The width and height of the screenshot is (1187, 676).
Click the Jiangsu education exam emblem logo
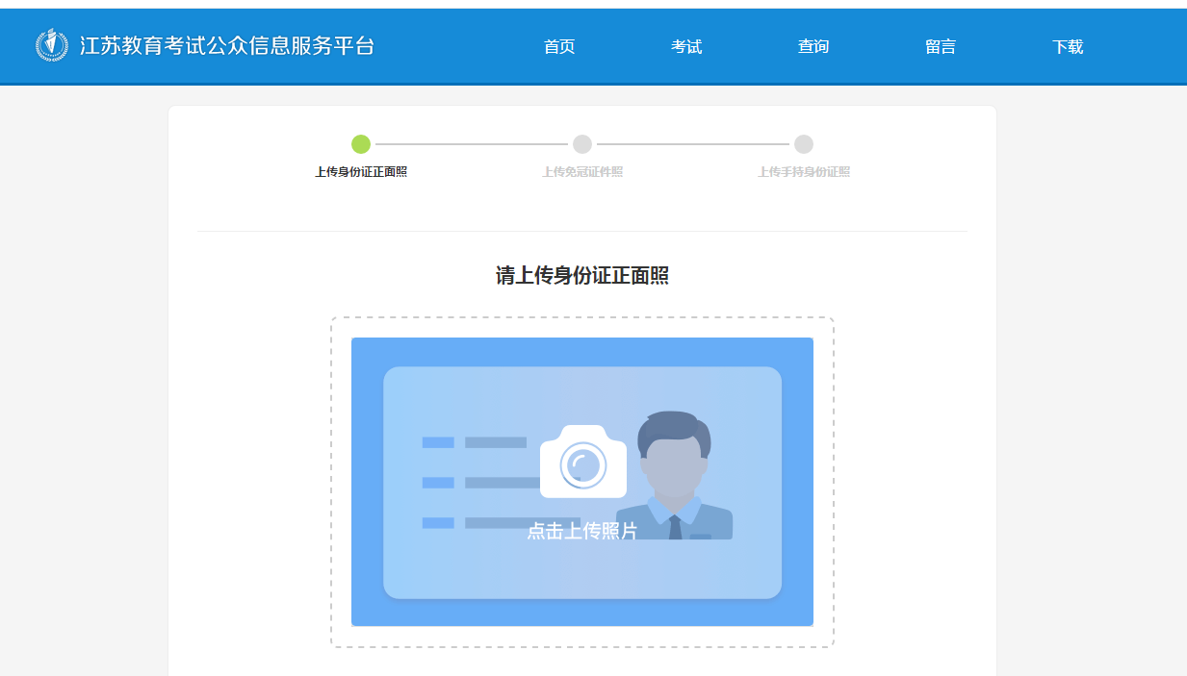point(52,45)
